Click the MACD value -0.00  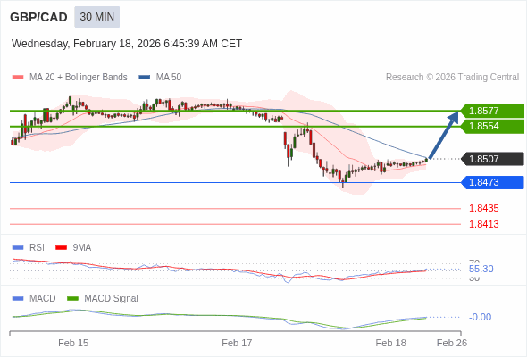(480, 317)
